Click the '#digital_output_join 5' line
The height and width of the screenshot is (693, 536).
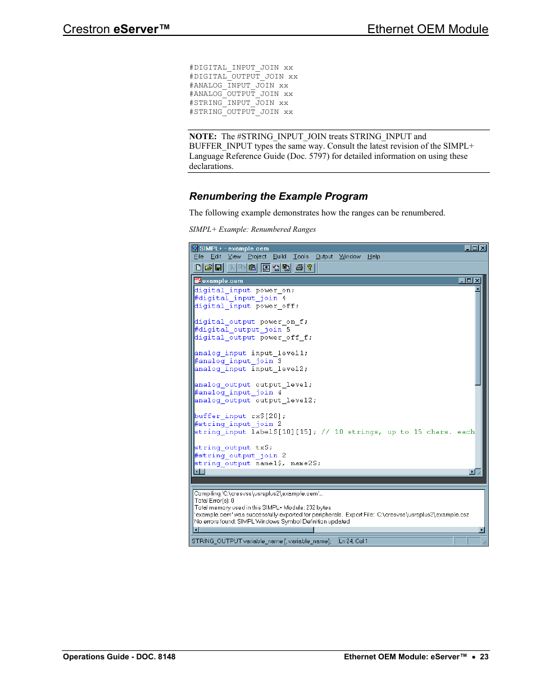[243, 329]
